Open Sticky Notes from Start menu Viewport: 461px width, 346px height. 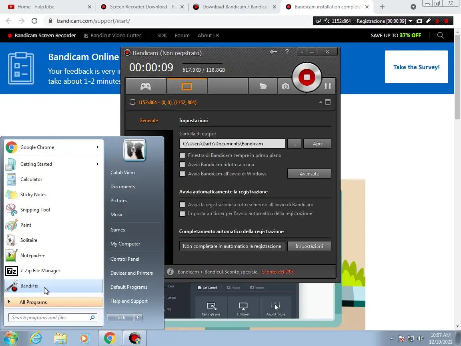(54, 195)
